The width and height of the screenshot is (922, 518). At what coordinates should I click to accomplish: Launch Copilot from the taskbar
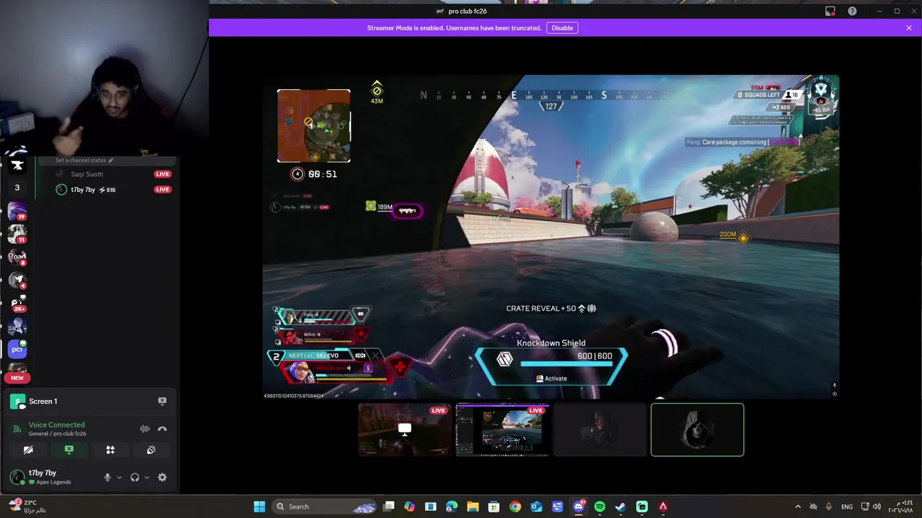tap(410, 506)
